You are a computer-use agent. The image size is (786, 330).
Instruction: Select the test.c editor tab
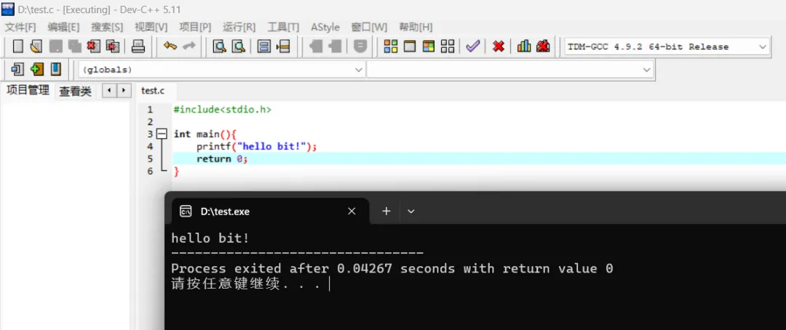[153, 91]
